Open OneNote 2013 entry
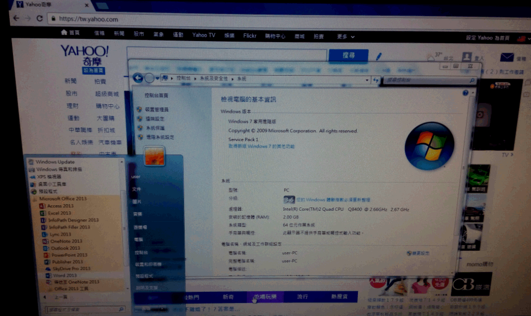 pyautogui.click(x=62, y=241)
